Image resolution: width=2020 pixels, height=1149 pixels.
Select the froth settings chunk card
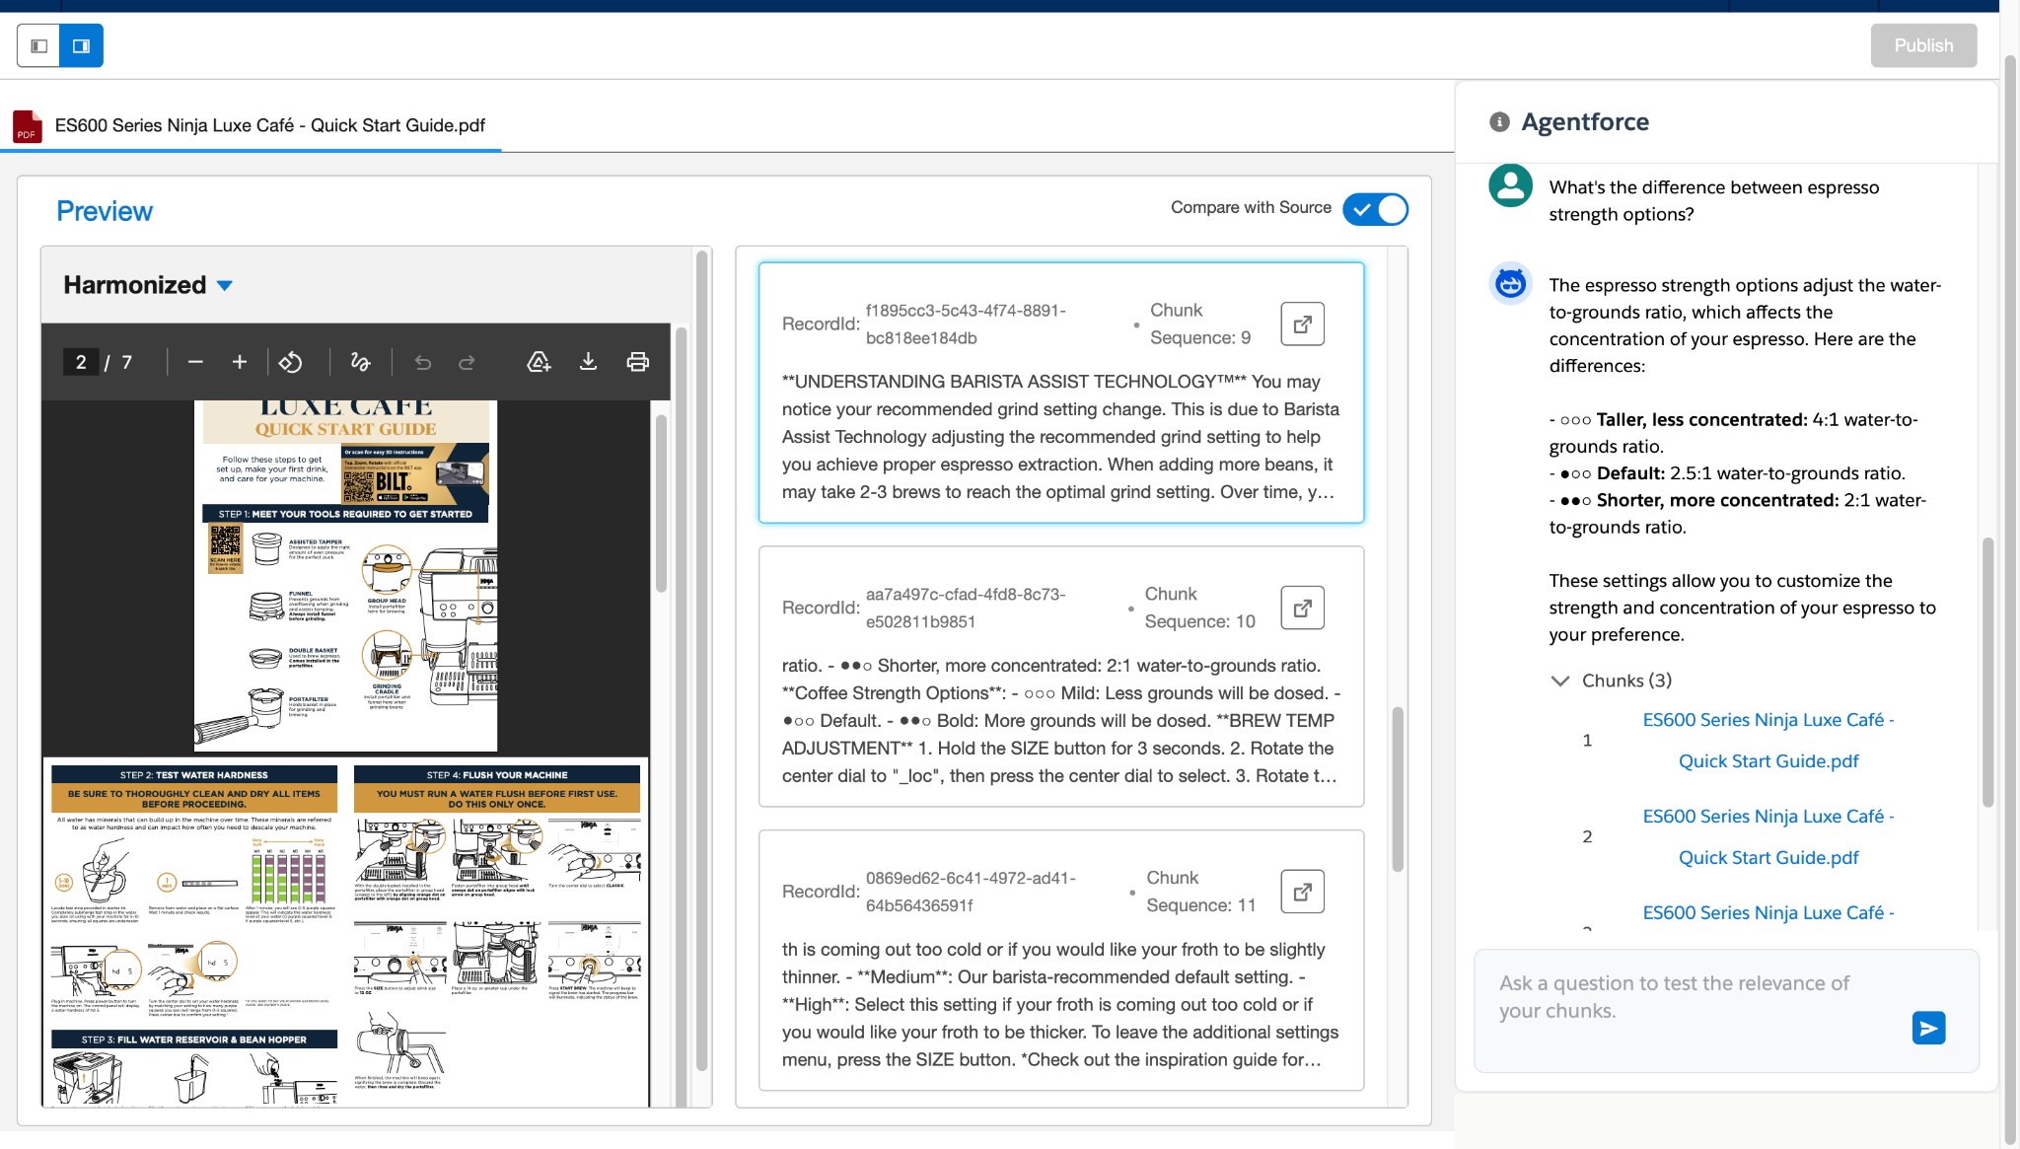pyautogui.click(x=1061, y=961)
